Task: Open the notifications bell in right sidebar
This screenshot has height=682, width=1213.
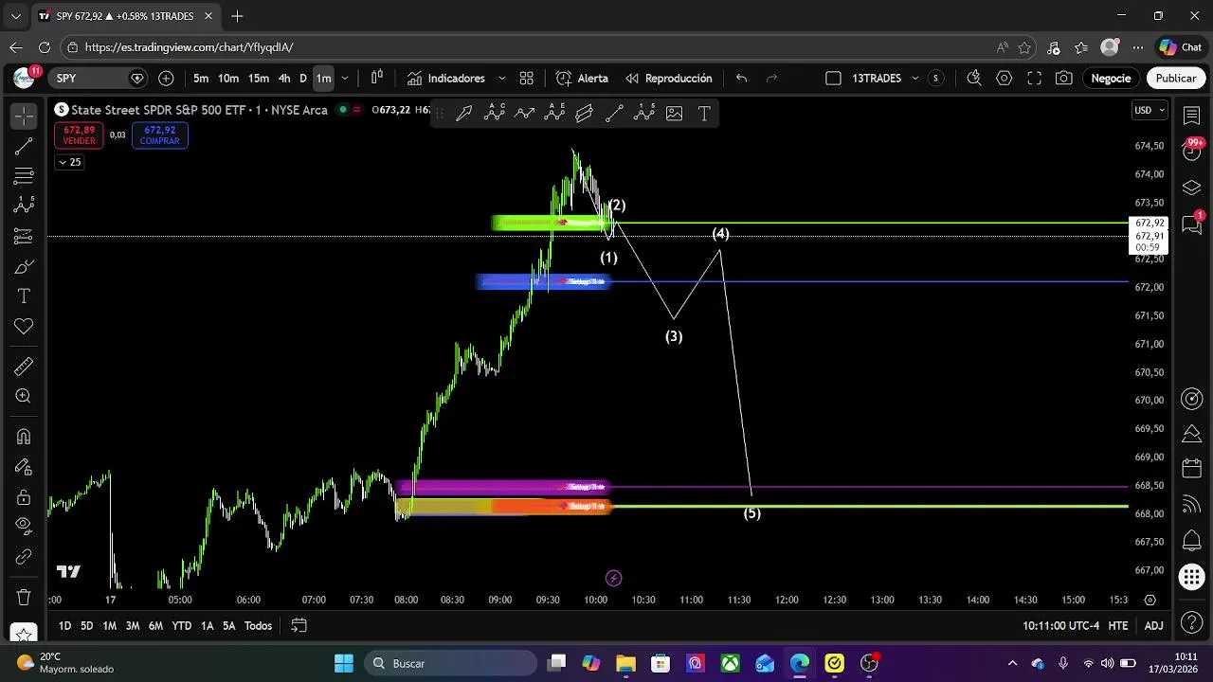Action: (x=1192, y=541)
